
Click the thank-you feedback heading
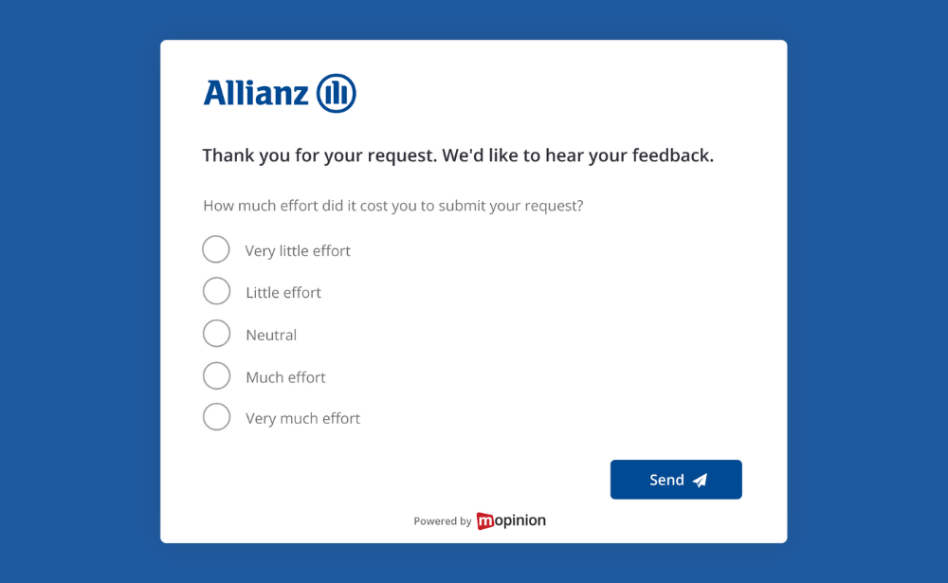457,155
